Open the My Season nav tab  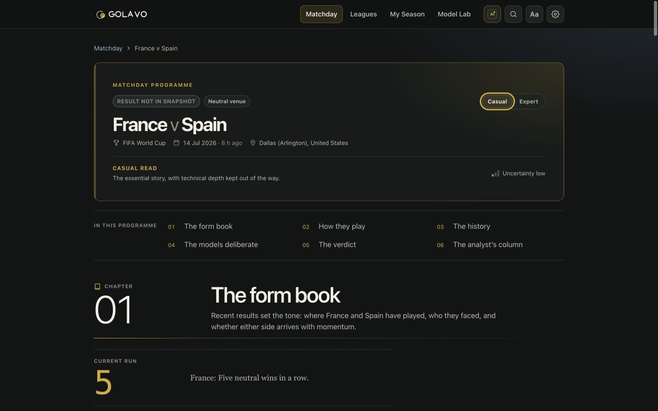click(407, 14)
